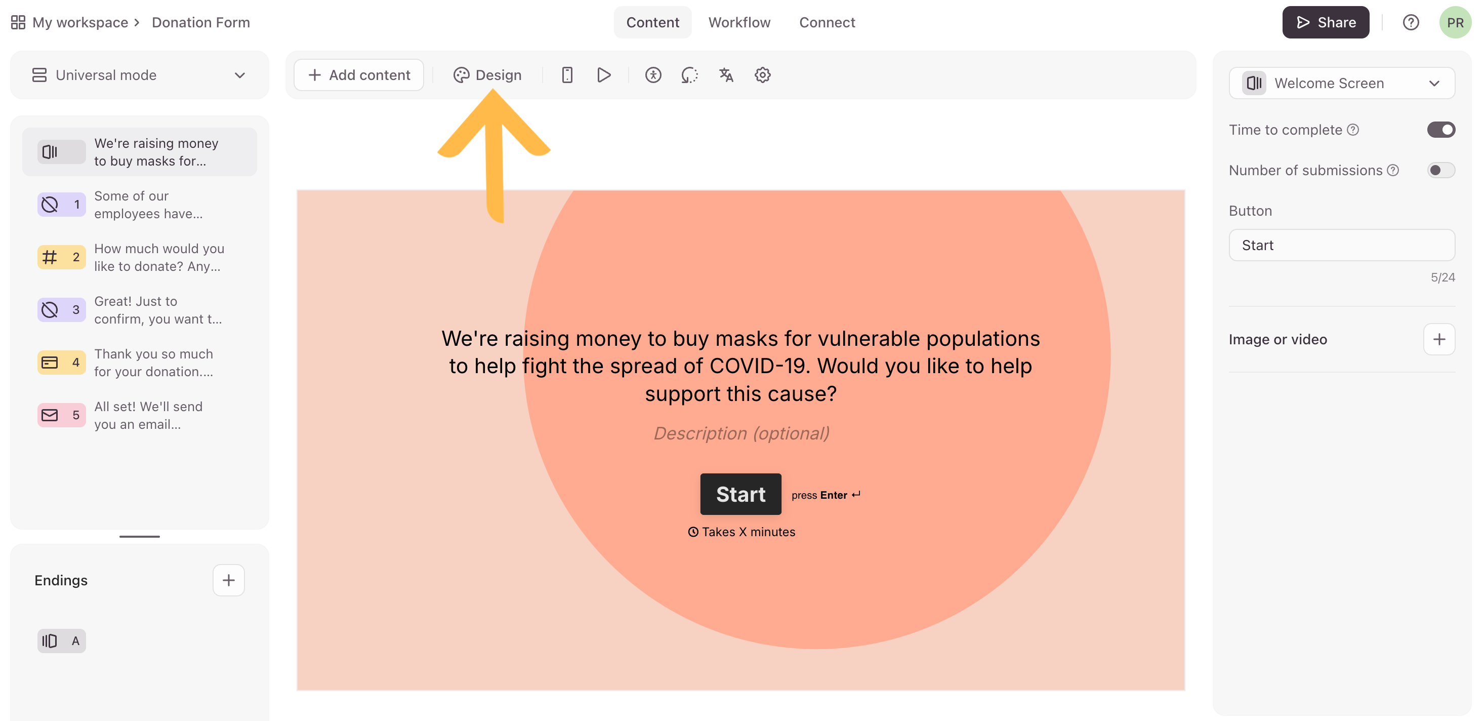Click the Add content button
Image resolution: width=1484 pixels, height=721 pixels.
click(x=359, y=75)
